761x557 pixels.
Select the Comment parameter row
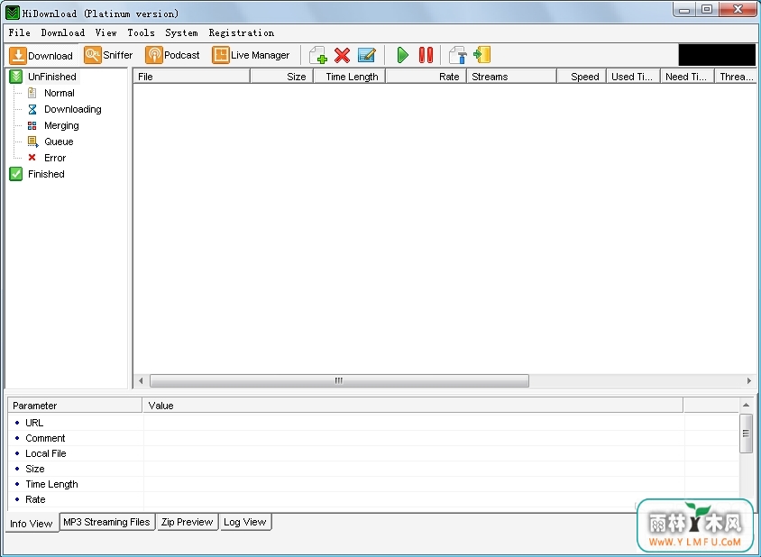click(373, 438)
